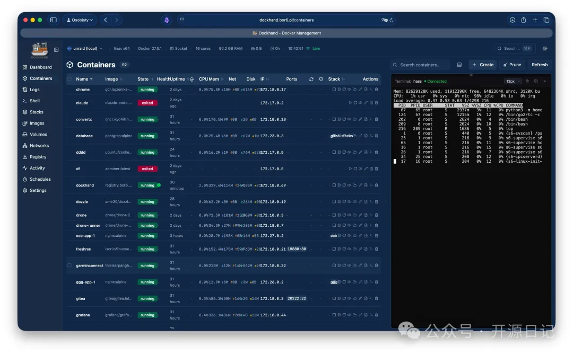Delete the freshrss container

376,249
